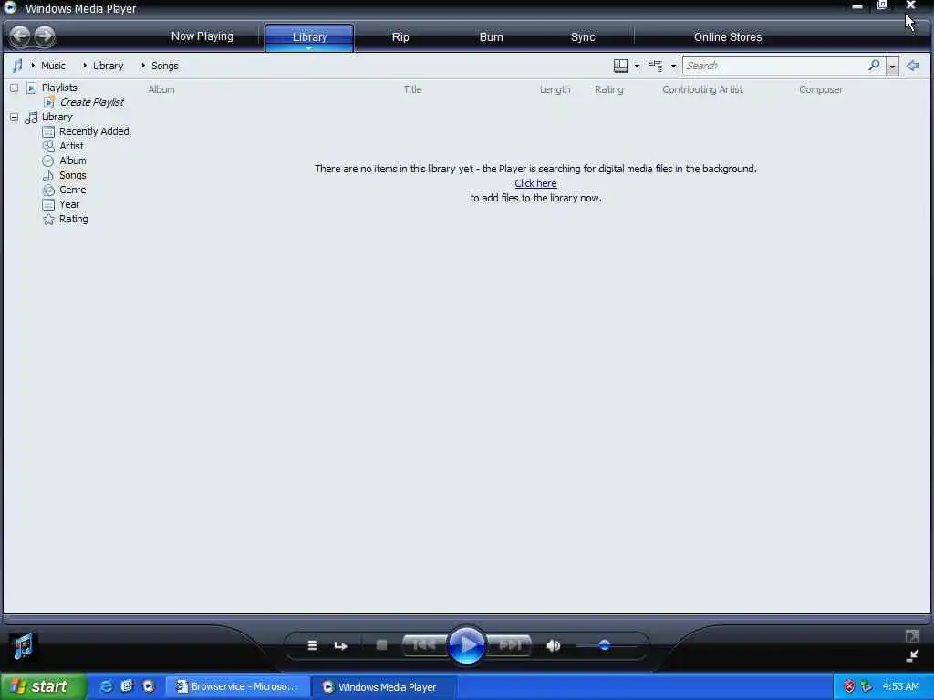Expand the Songs breadcrumb arrow
The image size is (934, 700).
[143, 66]
